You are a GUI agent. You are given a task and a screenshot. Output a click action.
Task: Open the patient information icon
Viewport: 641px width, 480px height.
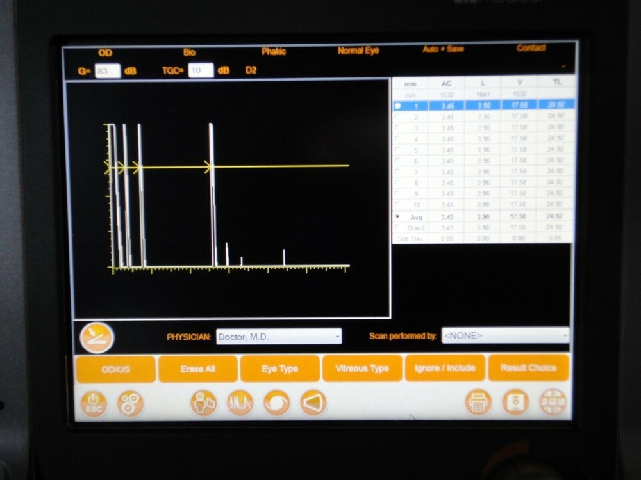point(203,403)
